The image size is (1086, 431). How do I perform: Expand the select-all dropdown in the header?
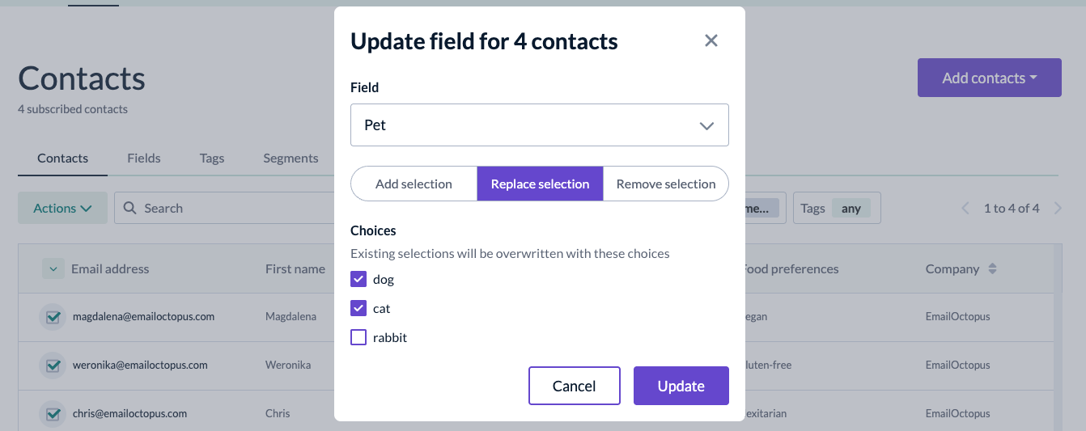click(53, 268)
